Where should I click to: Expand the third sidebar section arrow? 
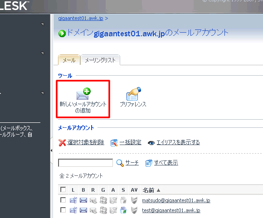(43, 93)
